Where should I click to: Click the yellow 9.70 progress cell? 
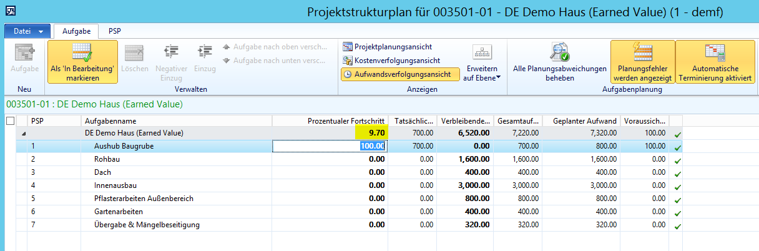[371, 133]
